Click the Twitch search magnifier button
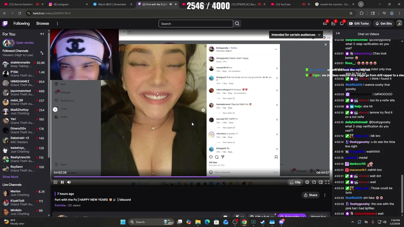The height and width of the screenshot is (227, 404). [x=237, y=24]
